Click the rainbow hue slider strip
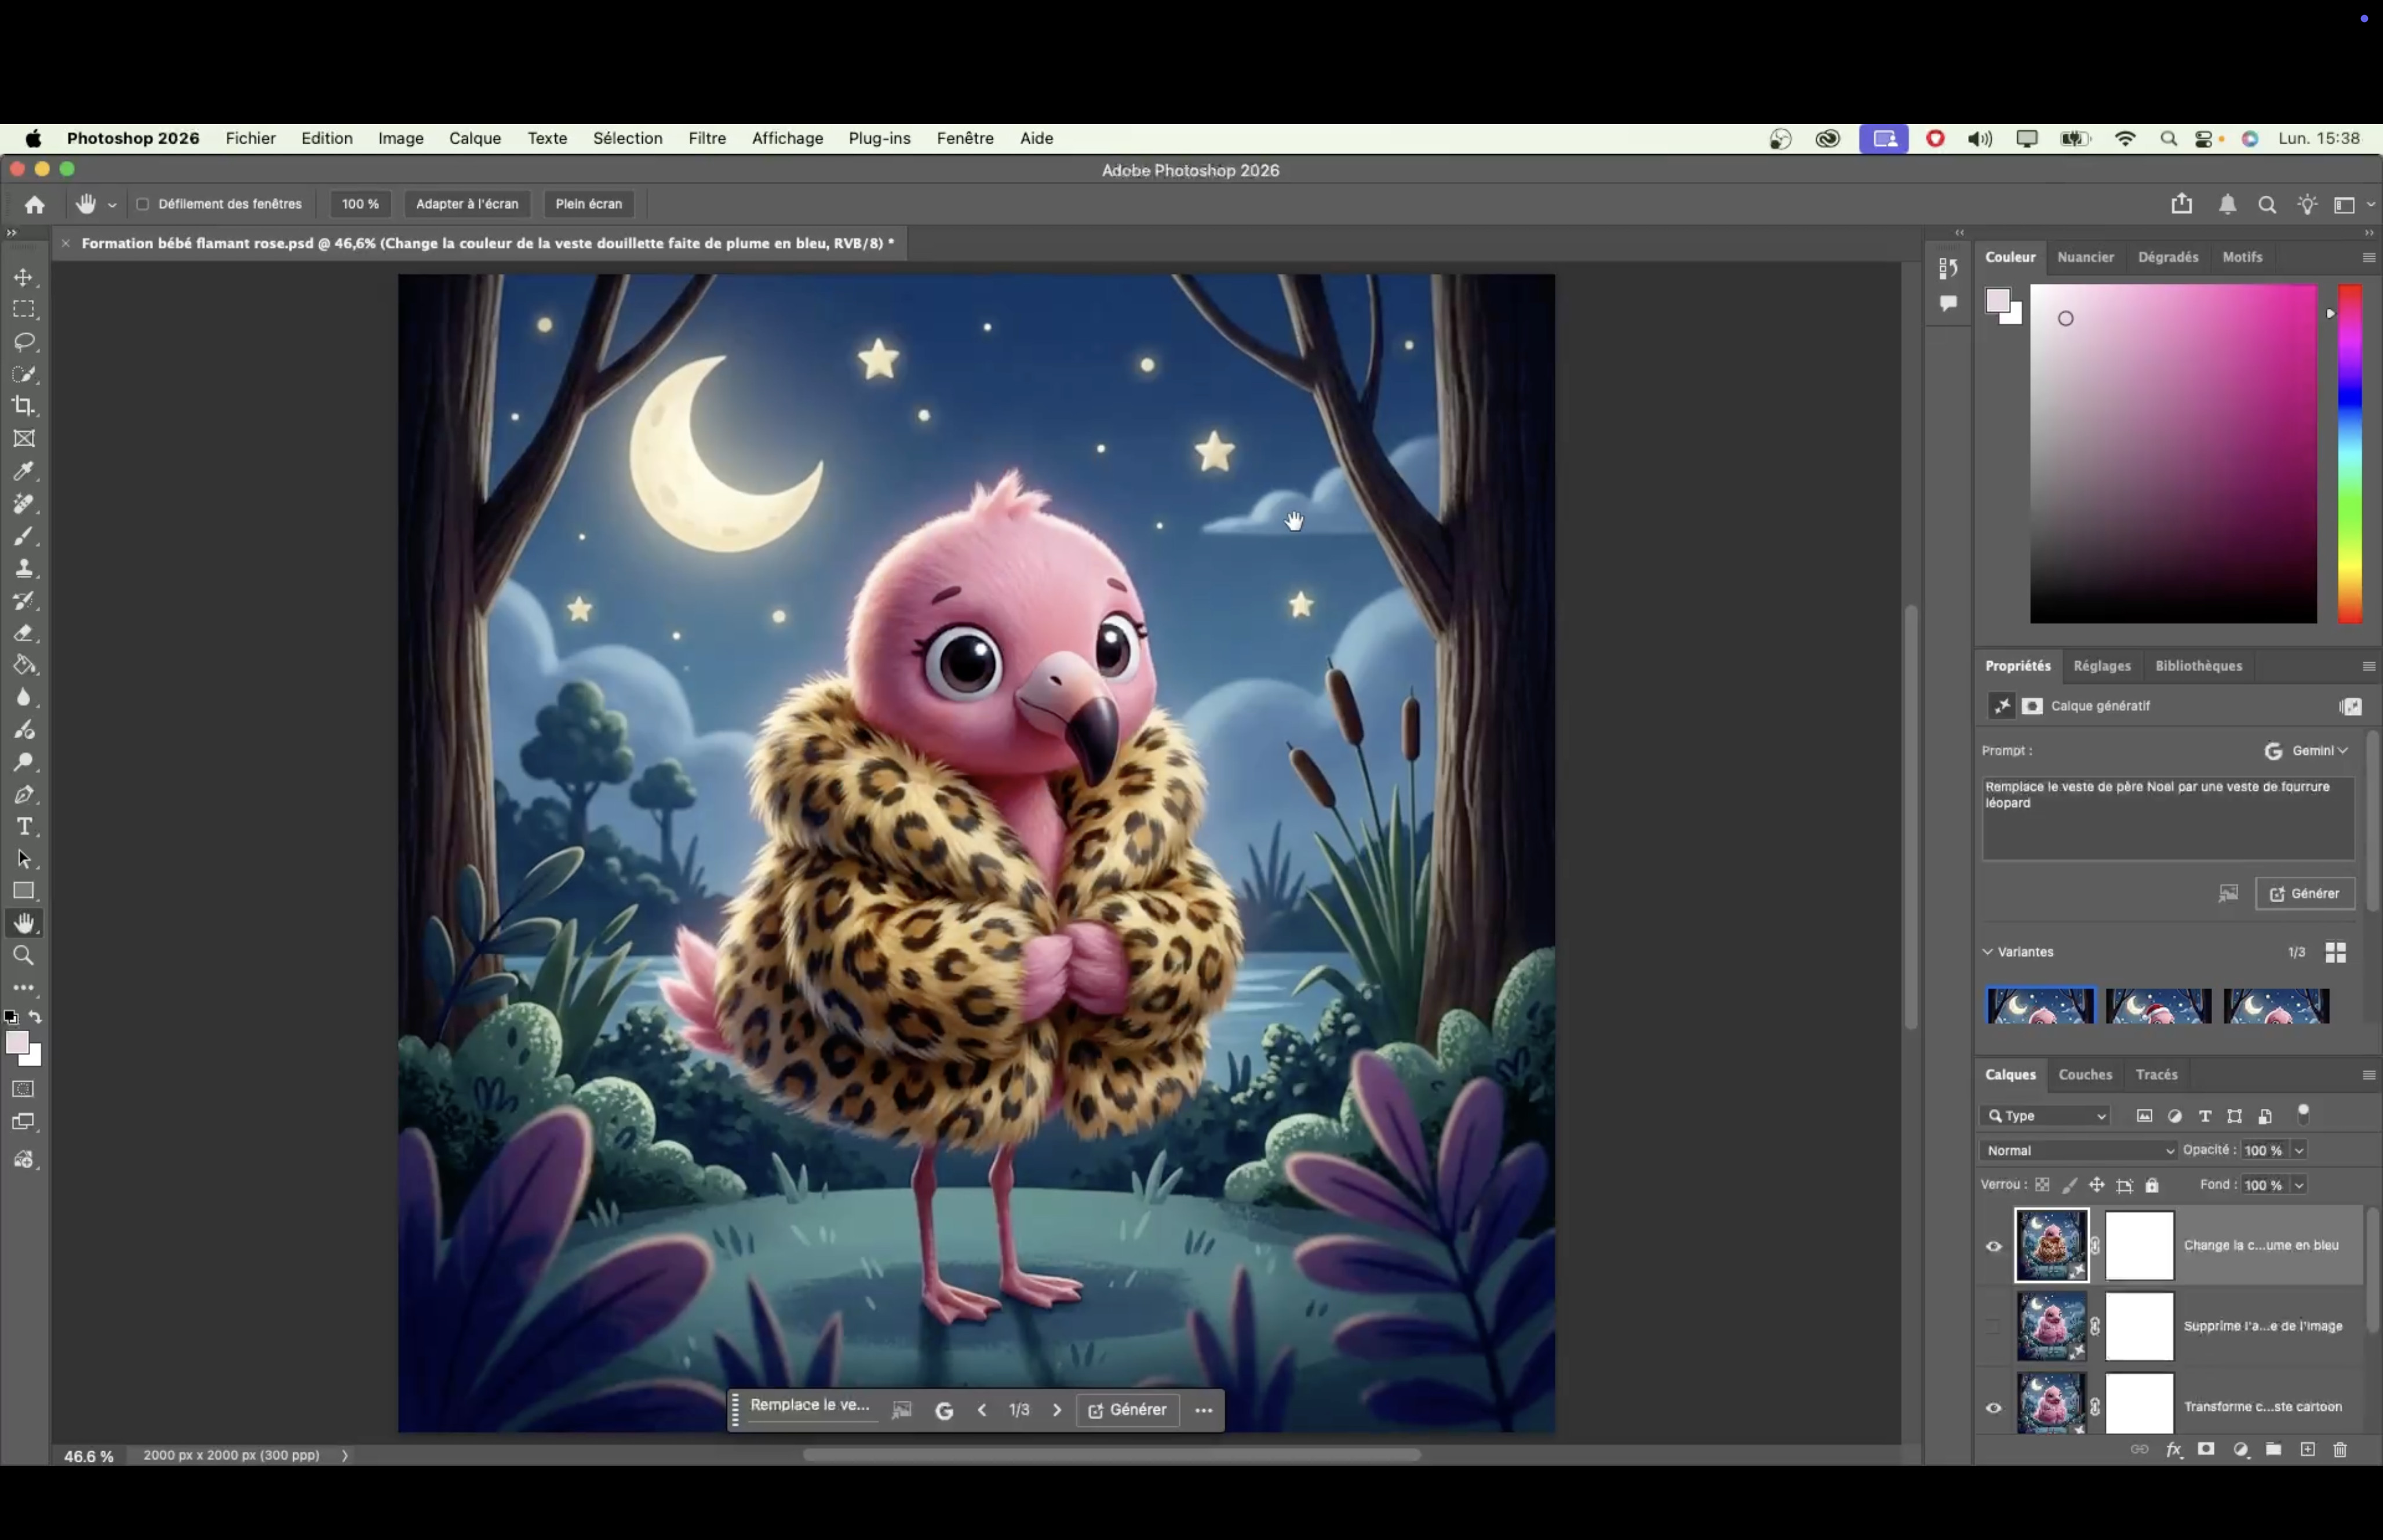 2350,453
